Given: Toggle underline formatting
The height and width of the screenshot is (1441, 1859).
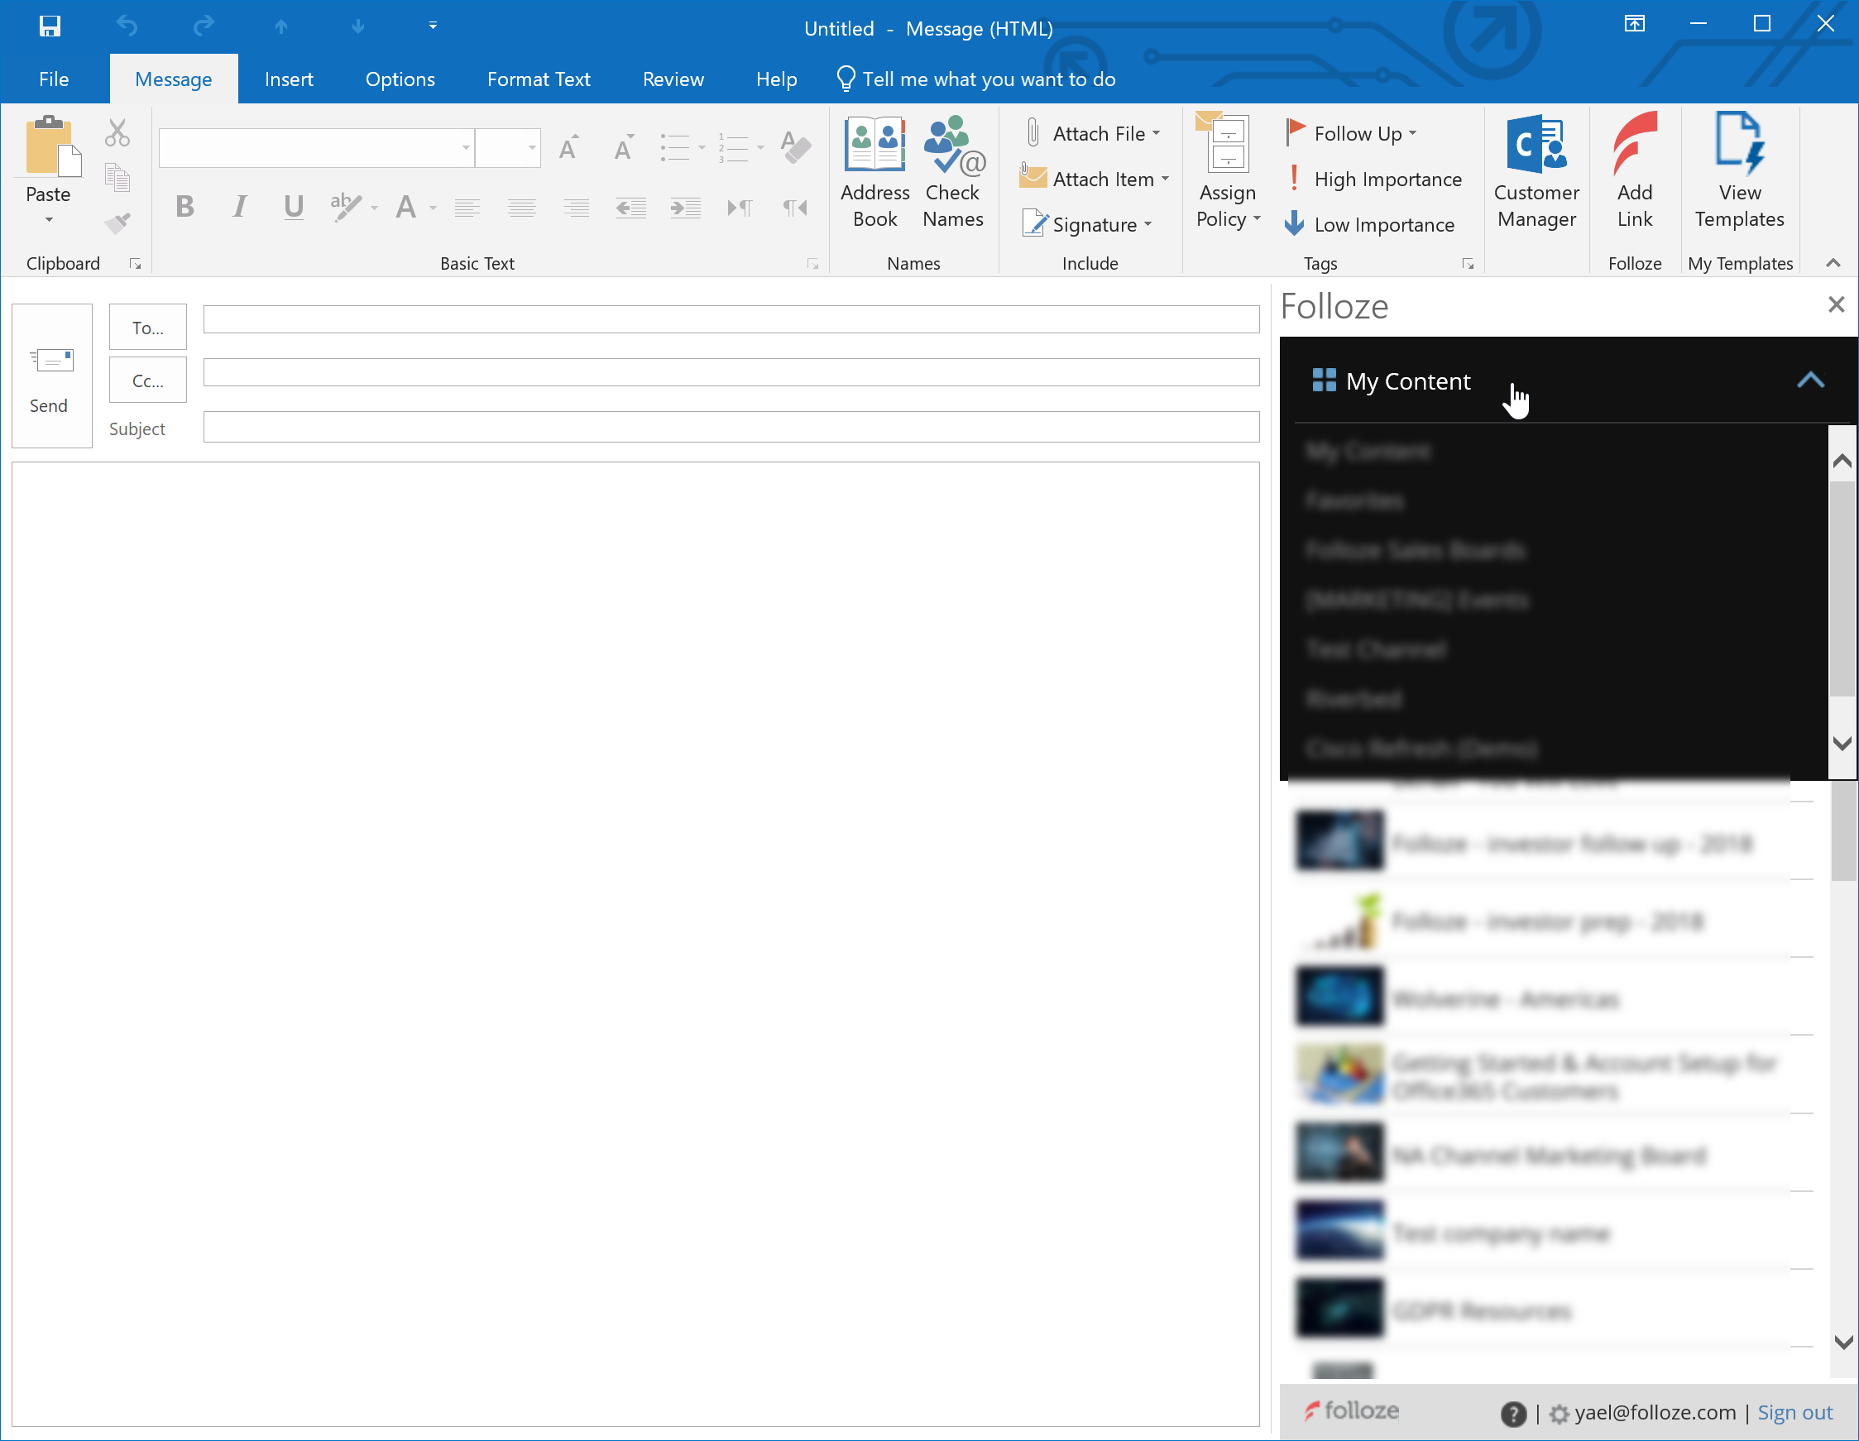Looking at the screenshot, I should pos(294,207).
